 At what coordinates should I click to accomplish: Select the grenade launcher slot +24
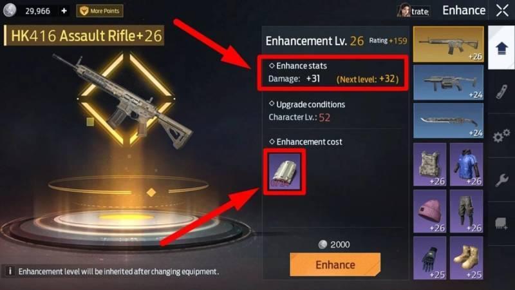pos(448,82)
